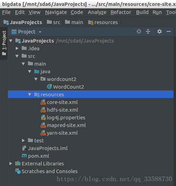The height and width of the screenshot is (186, 176).
Task: Toggle the 1: Project side tool tab
Action: [x=4, y=43]
